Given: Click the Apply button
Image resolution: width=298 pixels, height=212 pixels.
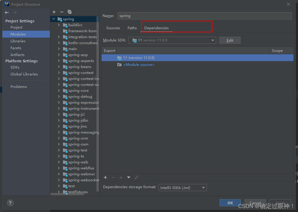Looking at the screenshot, I should (x=280, y=203).
